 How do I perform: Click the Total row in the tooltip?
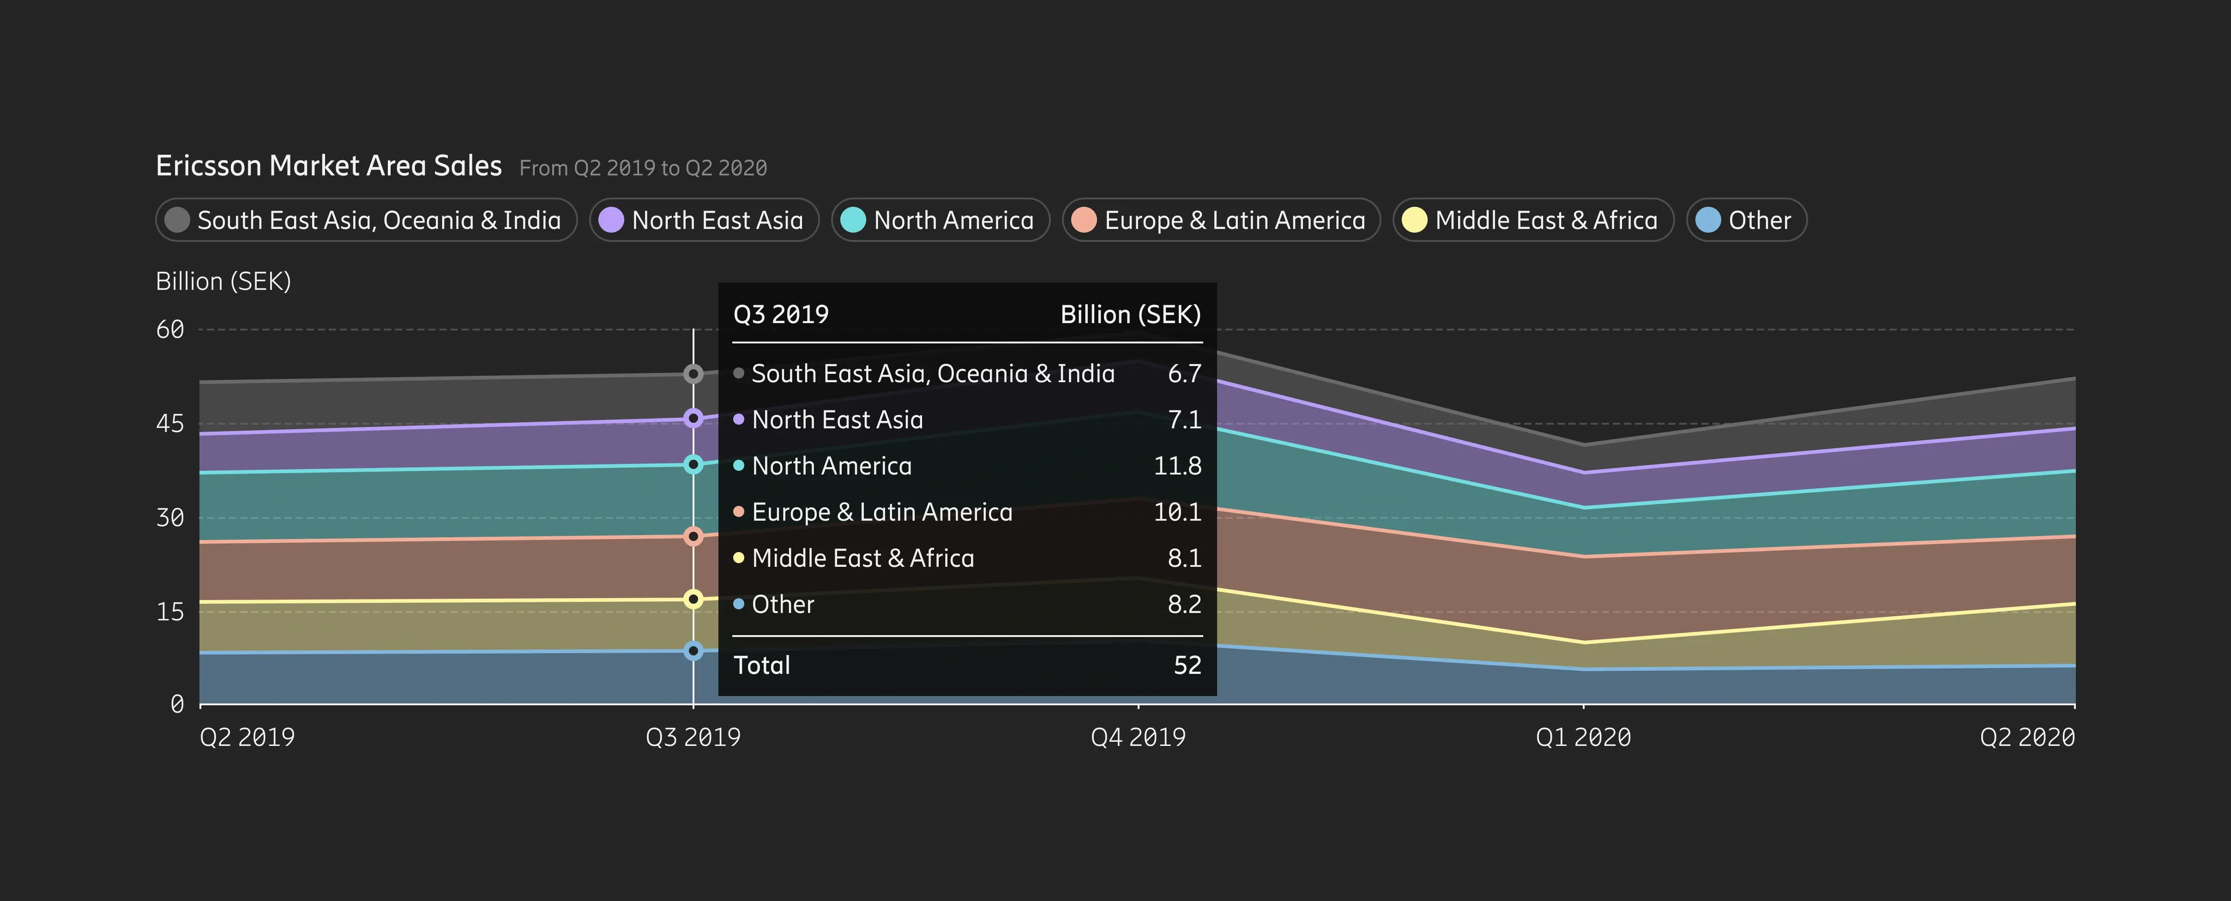coord(966,665)
